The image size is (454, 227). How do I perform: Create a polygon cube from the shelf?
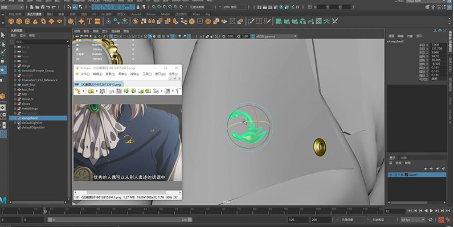(19, 21)
